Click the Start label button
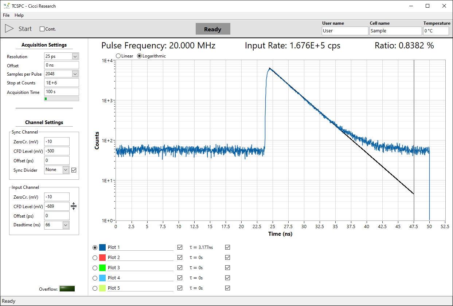 pos(25,29)
